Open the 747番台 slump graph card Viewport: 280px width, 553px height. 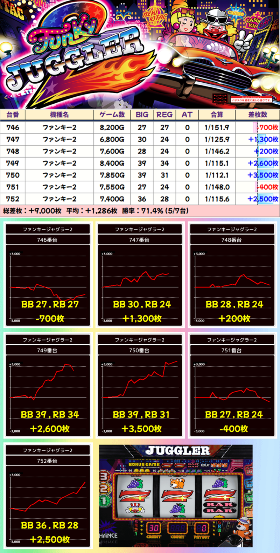click(x=140, y=275)
